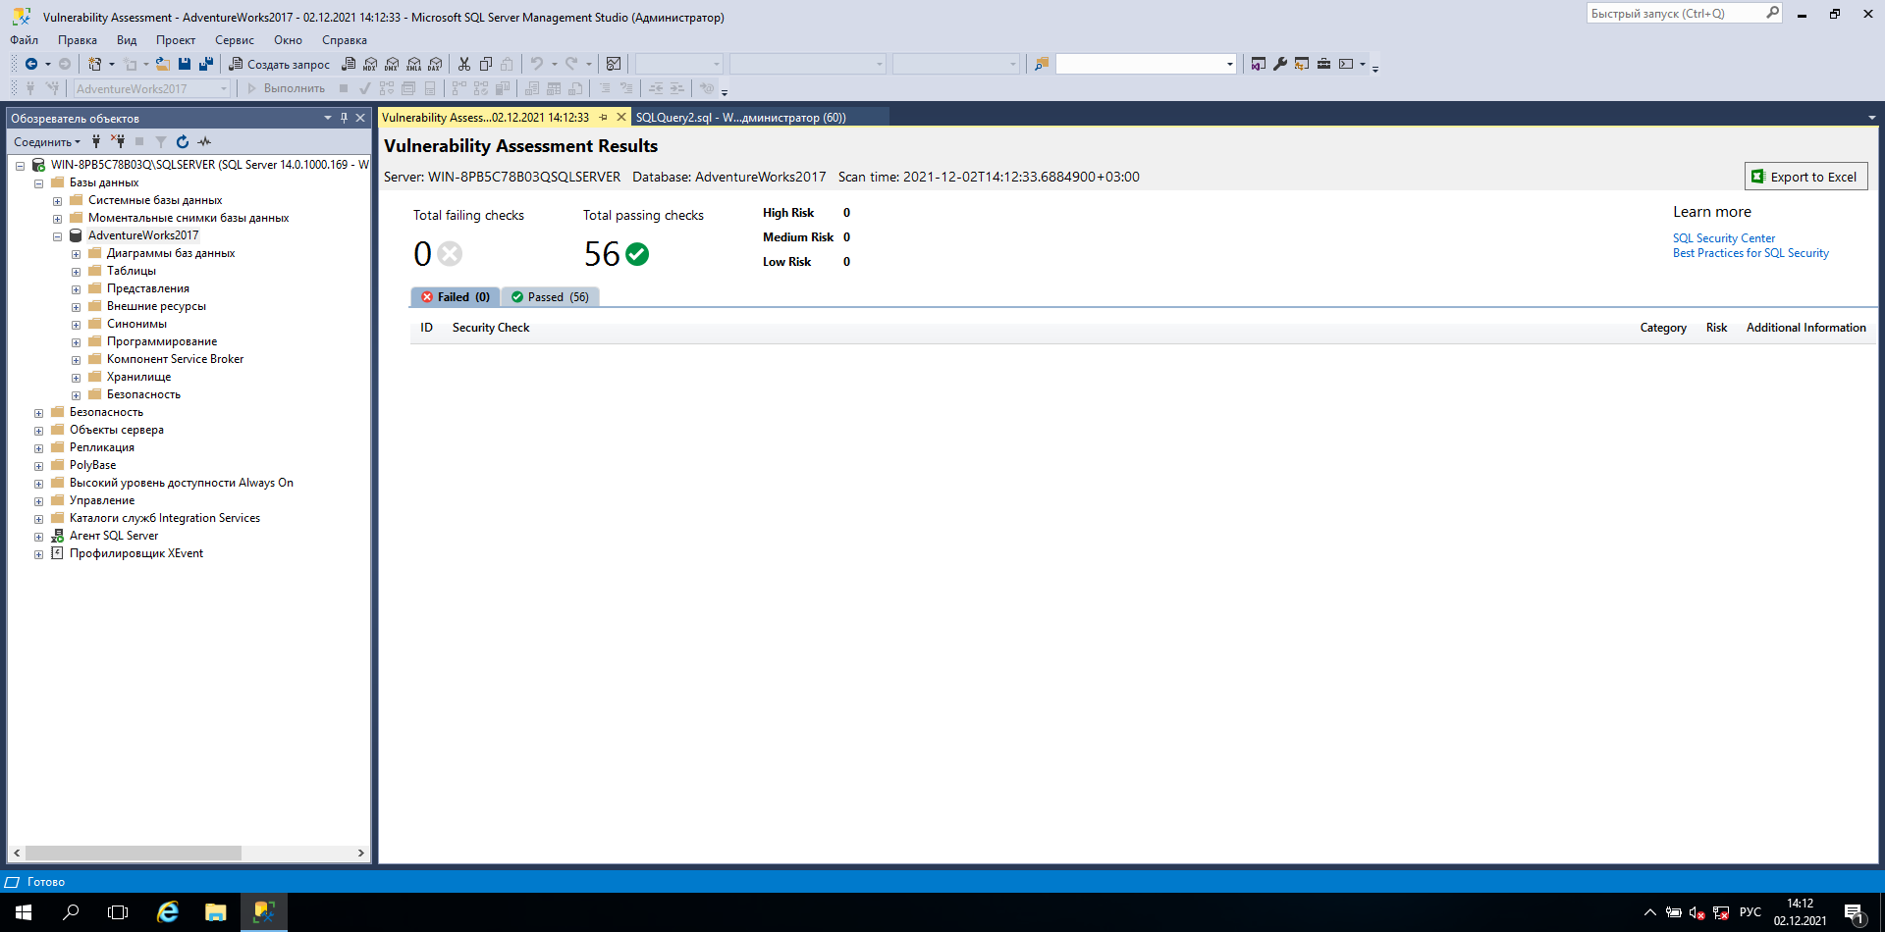Click the XMLA query icon

coord(413,64)
